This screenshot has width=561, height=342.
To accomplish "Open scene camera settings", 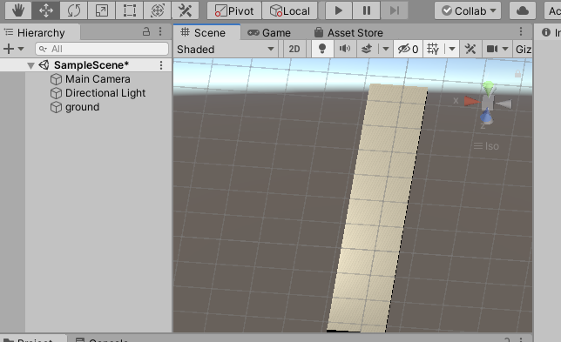I will (x=492, y=49).
